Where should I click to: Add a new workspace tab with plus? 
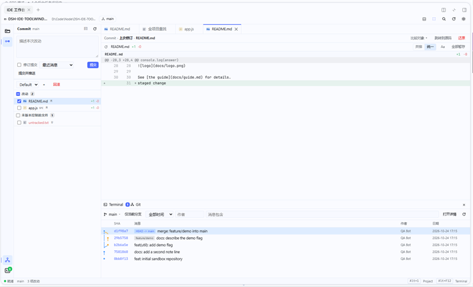pyautogui.click(x=38, y=10)
